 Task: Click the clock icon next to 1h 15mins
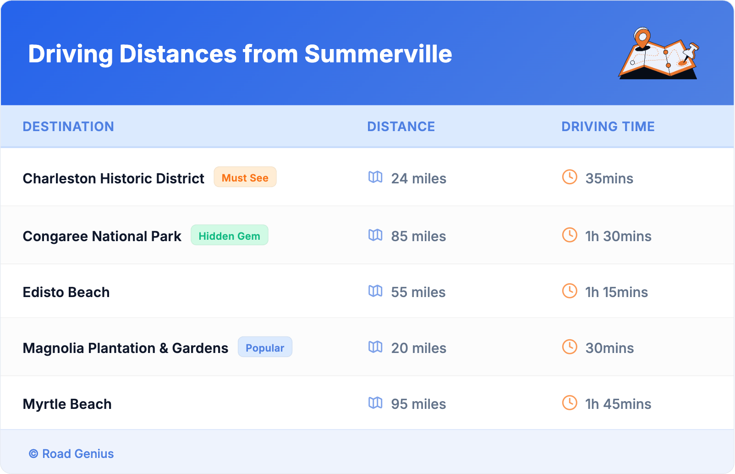click(570, 291)
